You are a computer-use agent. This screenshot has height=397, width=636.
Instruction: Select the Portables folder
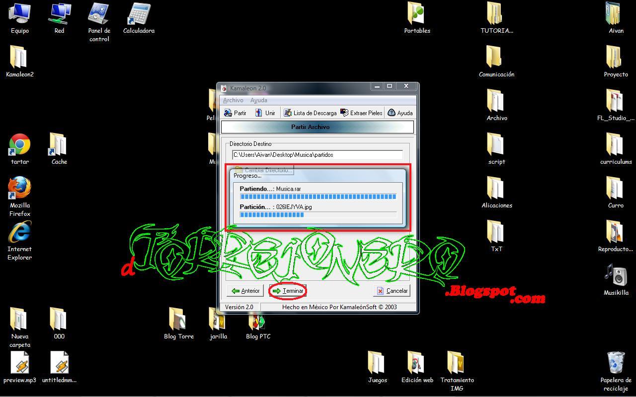point(417,19)
